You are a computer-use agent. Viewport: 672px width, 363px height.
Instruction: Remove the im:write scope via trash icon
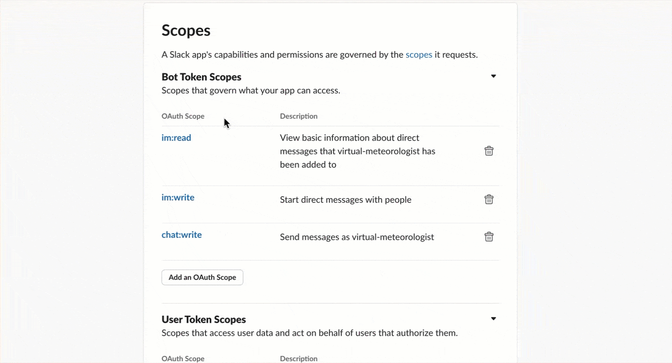click(x=489, y=199)
